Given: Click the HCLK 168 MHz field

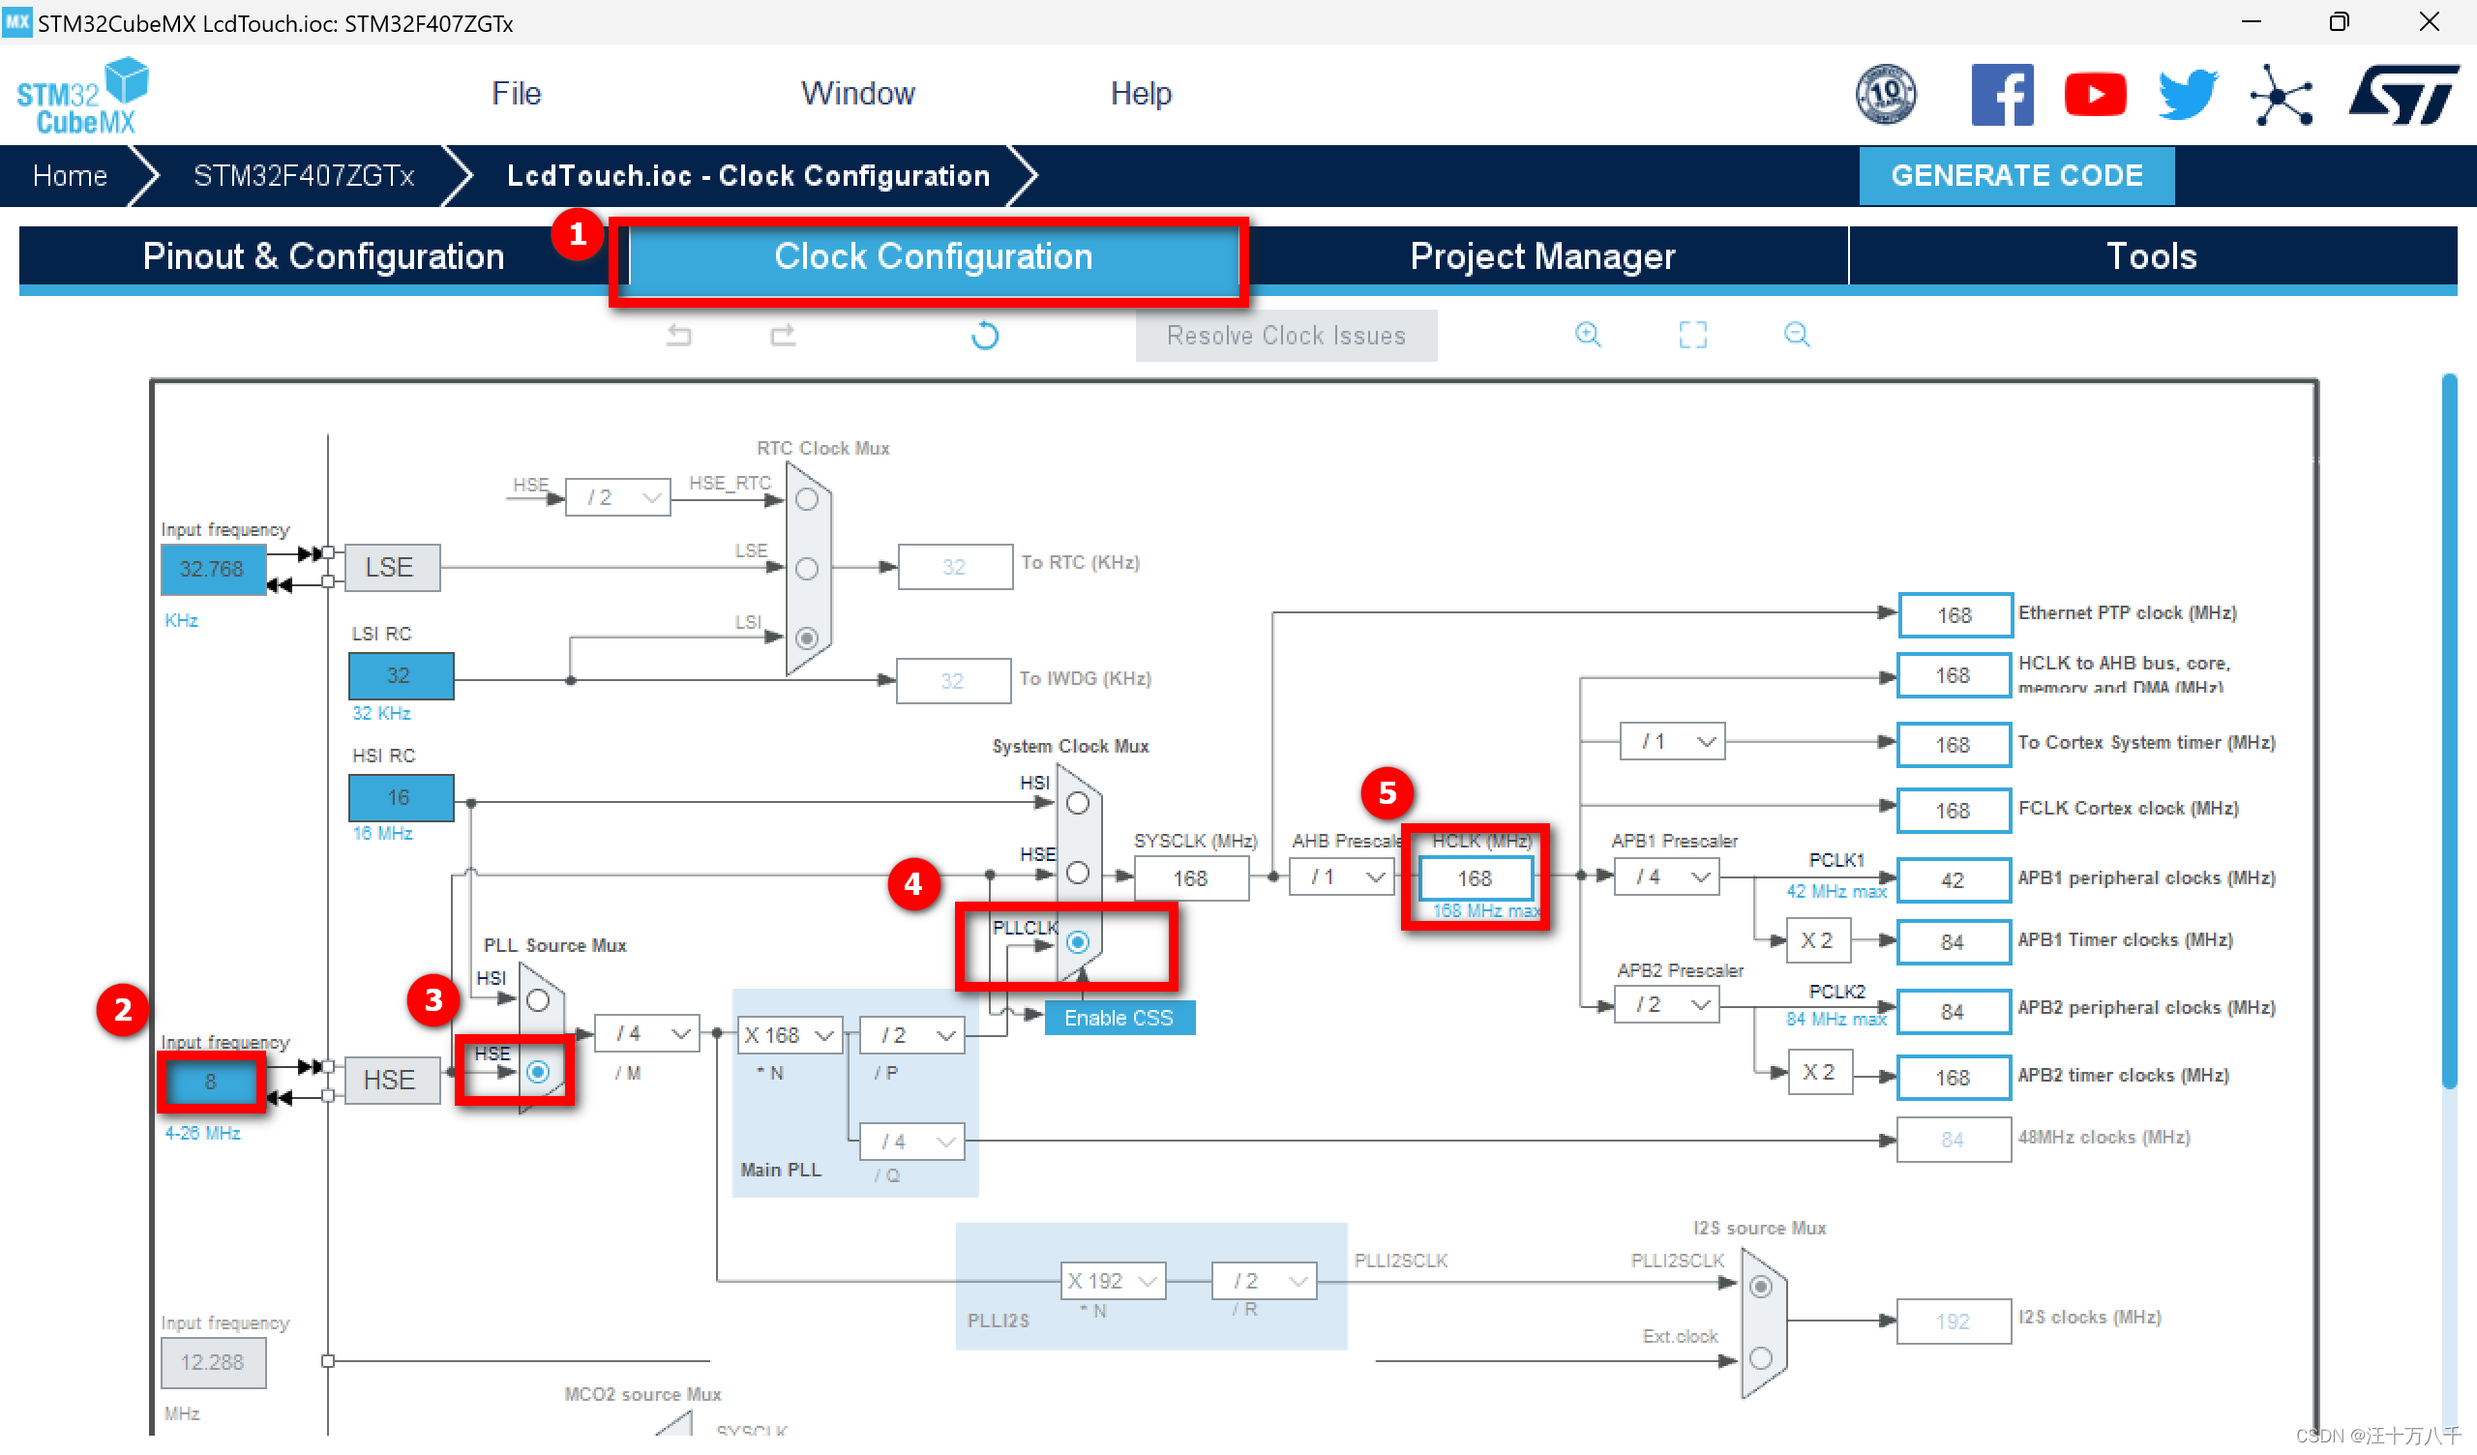Looking at the screenshot, I should pyautogui.click(x=1475, y=877).
